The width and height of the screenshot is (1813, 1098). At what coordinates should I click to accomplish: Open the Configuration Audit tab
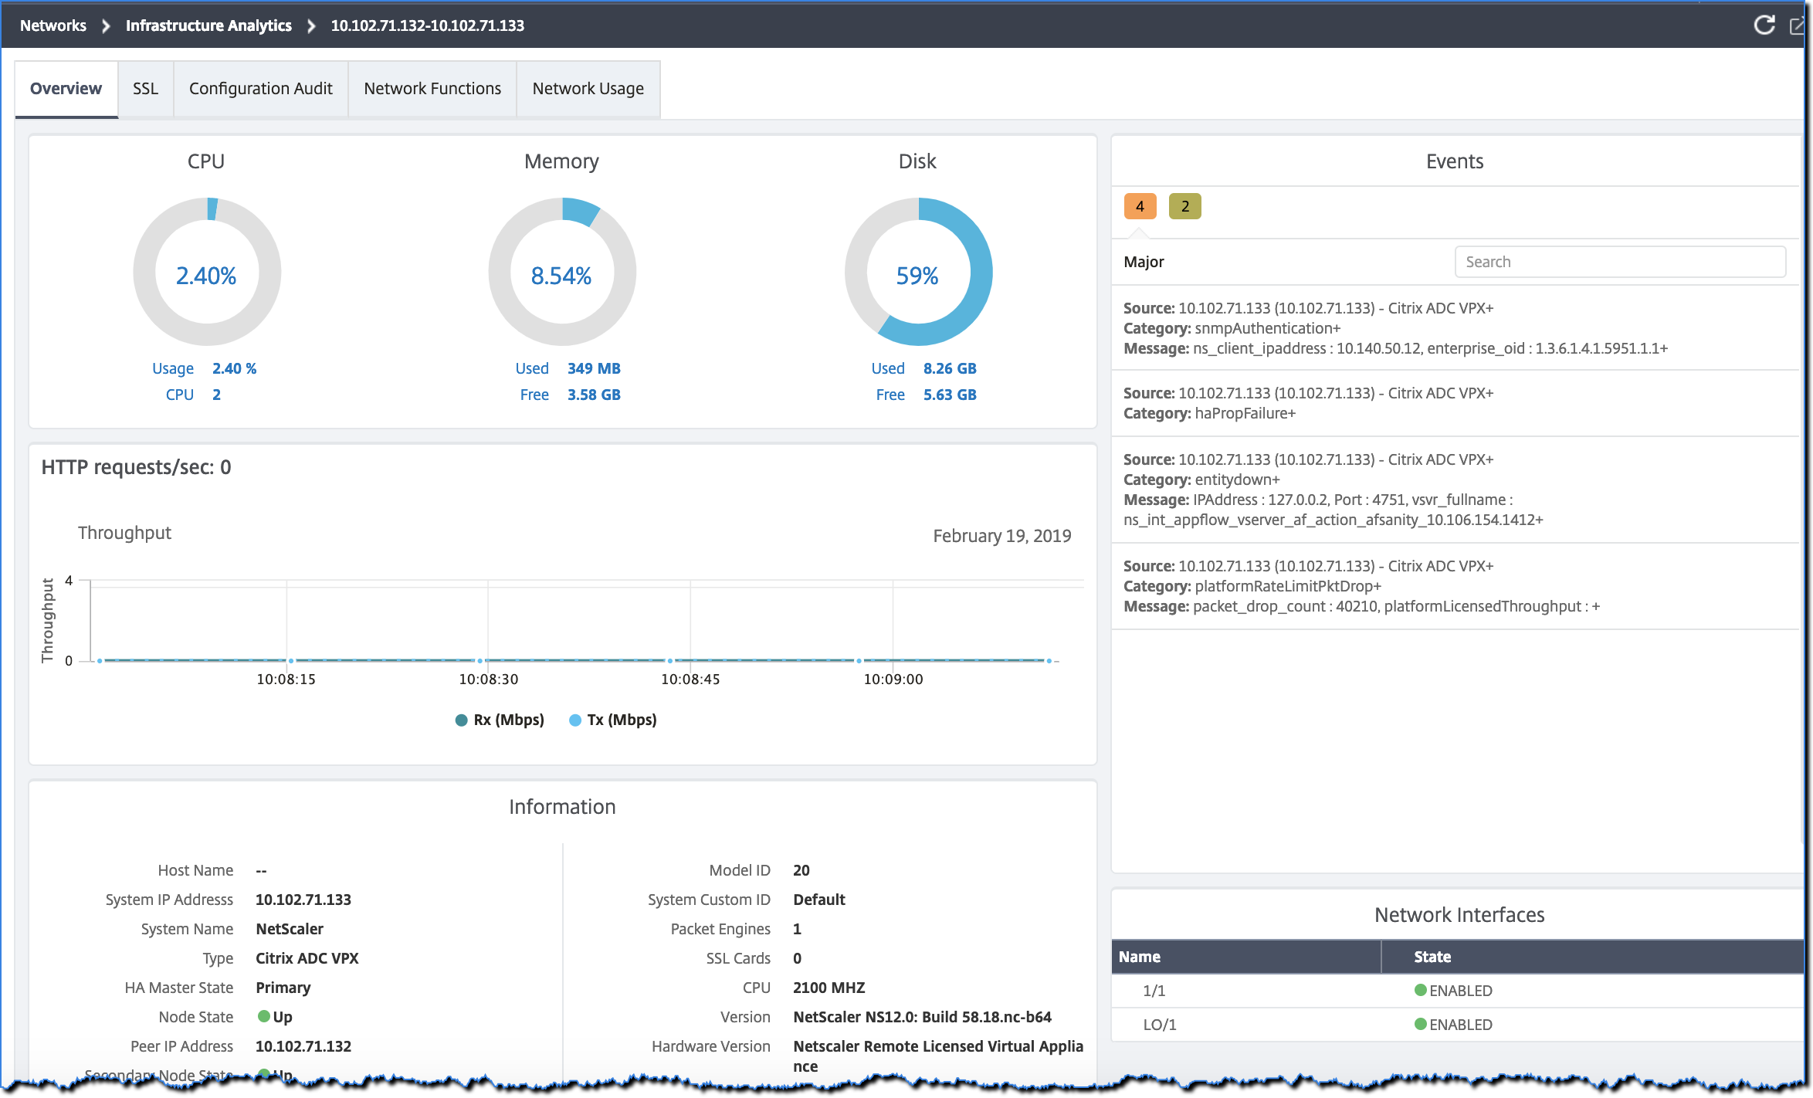(x=260, y=89)
